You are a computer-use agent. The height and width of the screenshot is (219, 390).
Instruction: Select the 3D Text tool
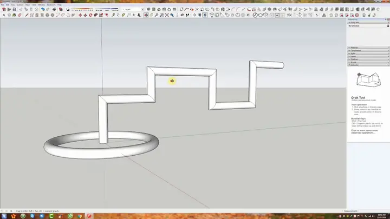139,15
